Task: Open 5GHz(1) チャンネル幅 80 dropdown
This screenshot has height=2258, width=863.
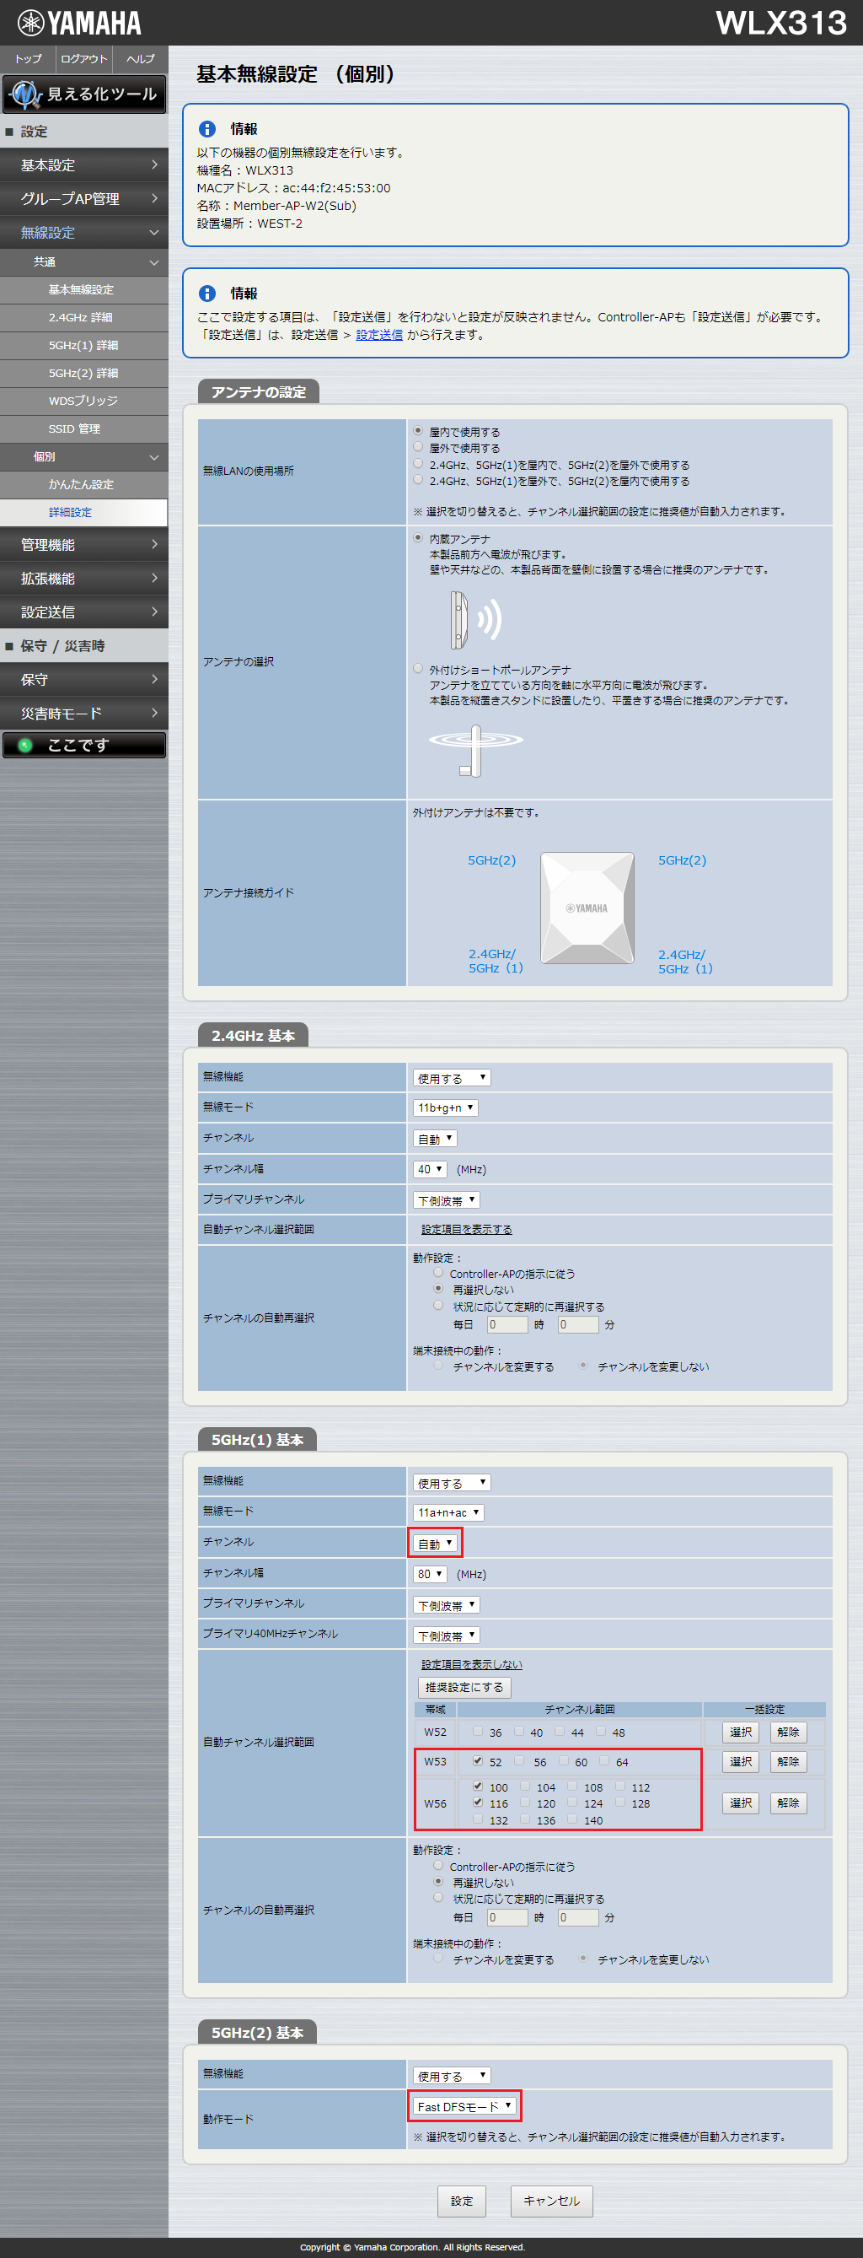Action: [429, 1574]
